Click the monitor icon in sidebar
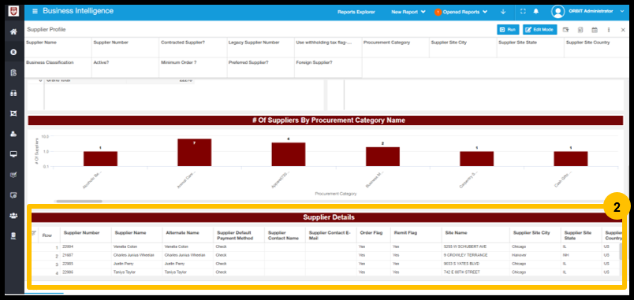634x300 pixels. pos(13,154)
